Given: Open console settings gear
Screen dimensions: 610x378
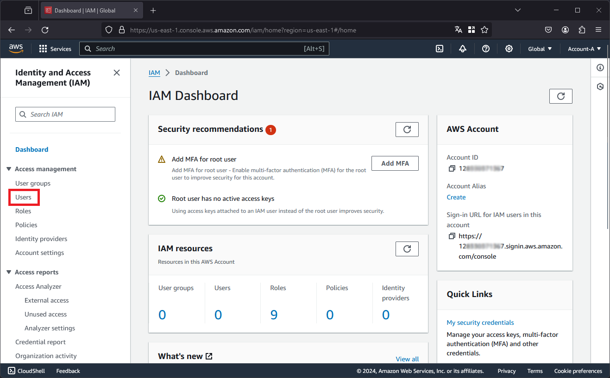Looking at the screenshot, I should point(509,49).
